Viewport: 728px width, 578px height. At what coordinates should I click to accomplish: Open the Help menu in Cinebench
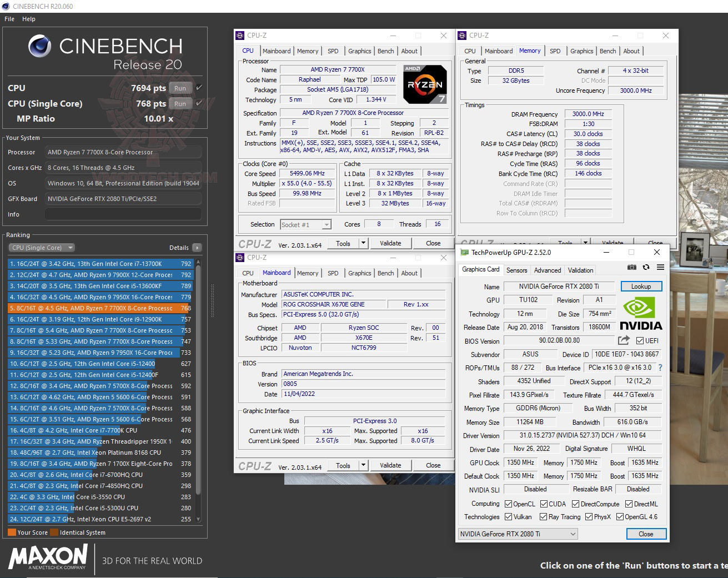[x=29, y=19]
